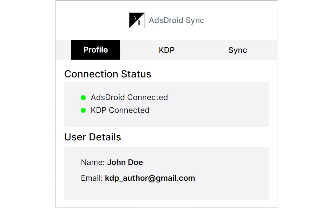Click the KDP Connected label text

(120, 110)
